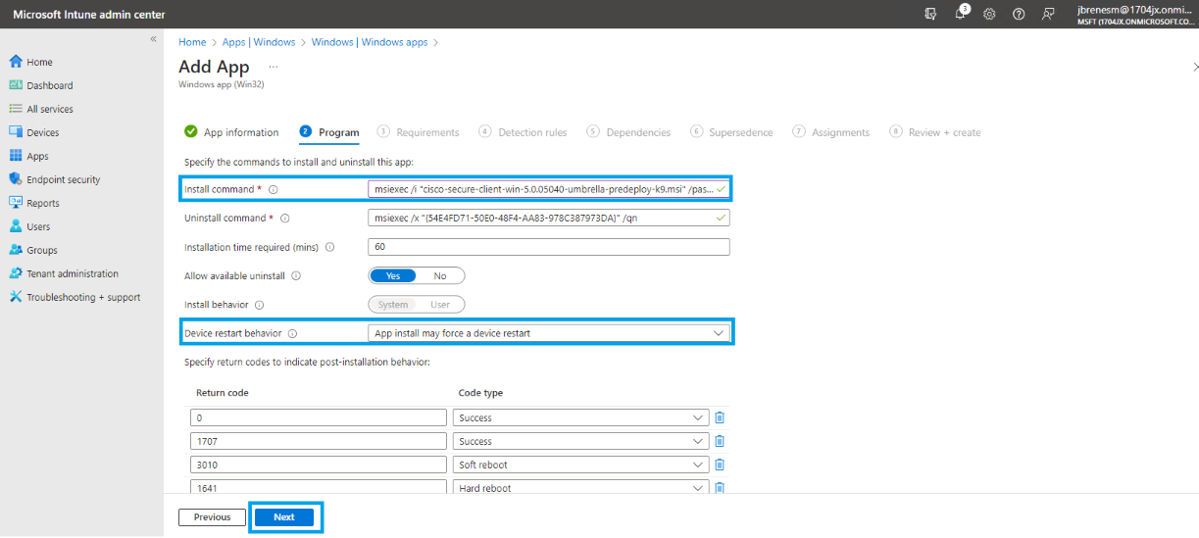Edit return code field containing 1707
This screenshot has width=1199, height=538.
[x=319, y=441]
